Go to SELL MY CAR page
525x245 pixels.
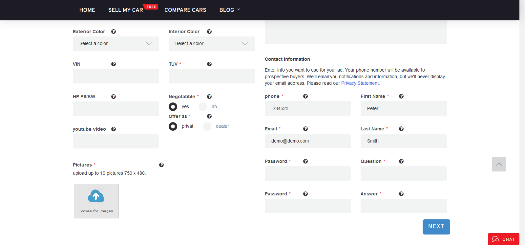(126, 10)
